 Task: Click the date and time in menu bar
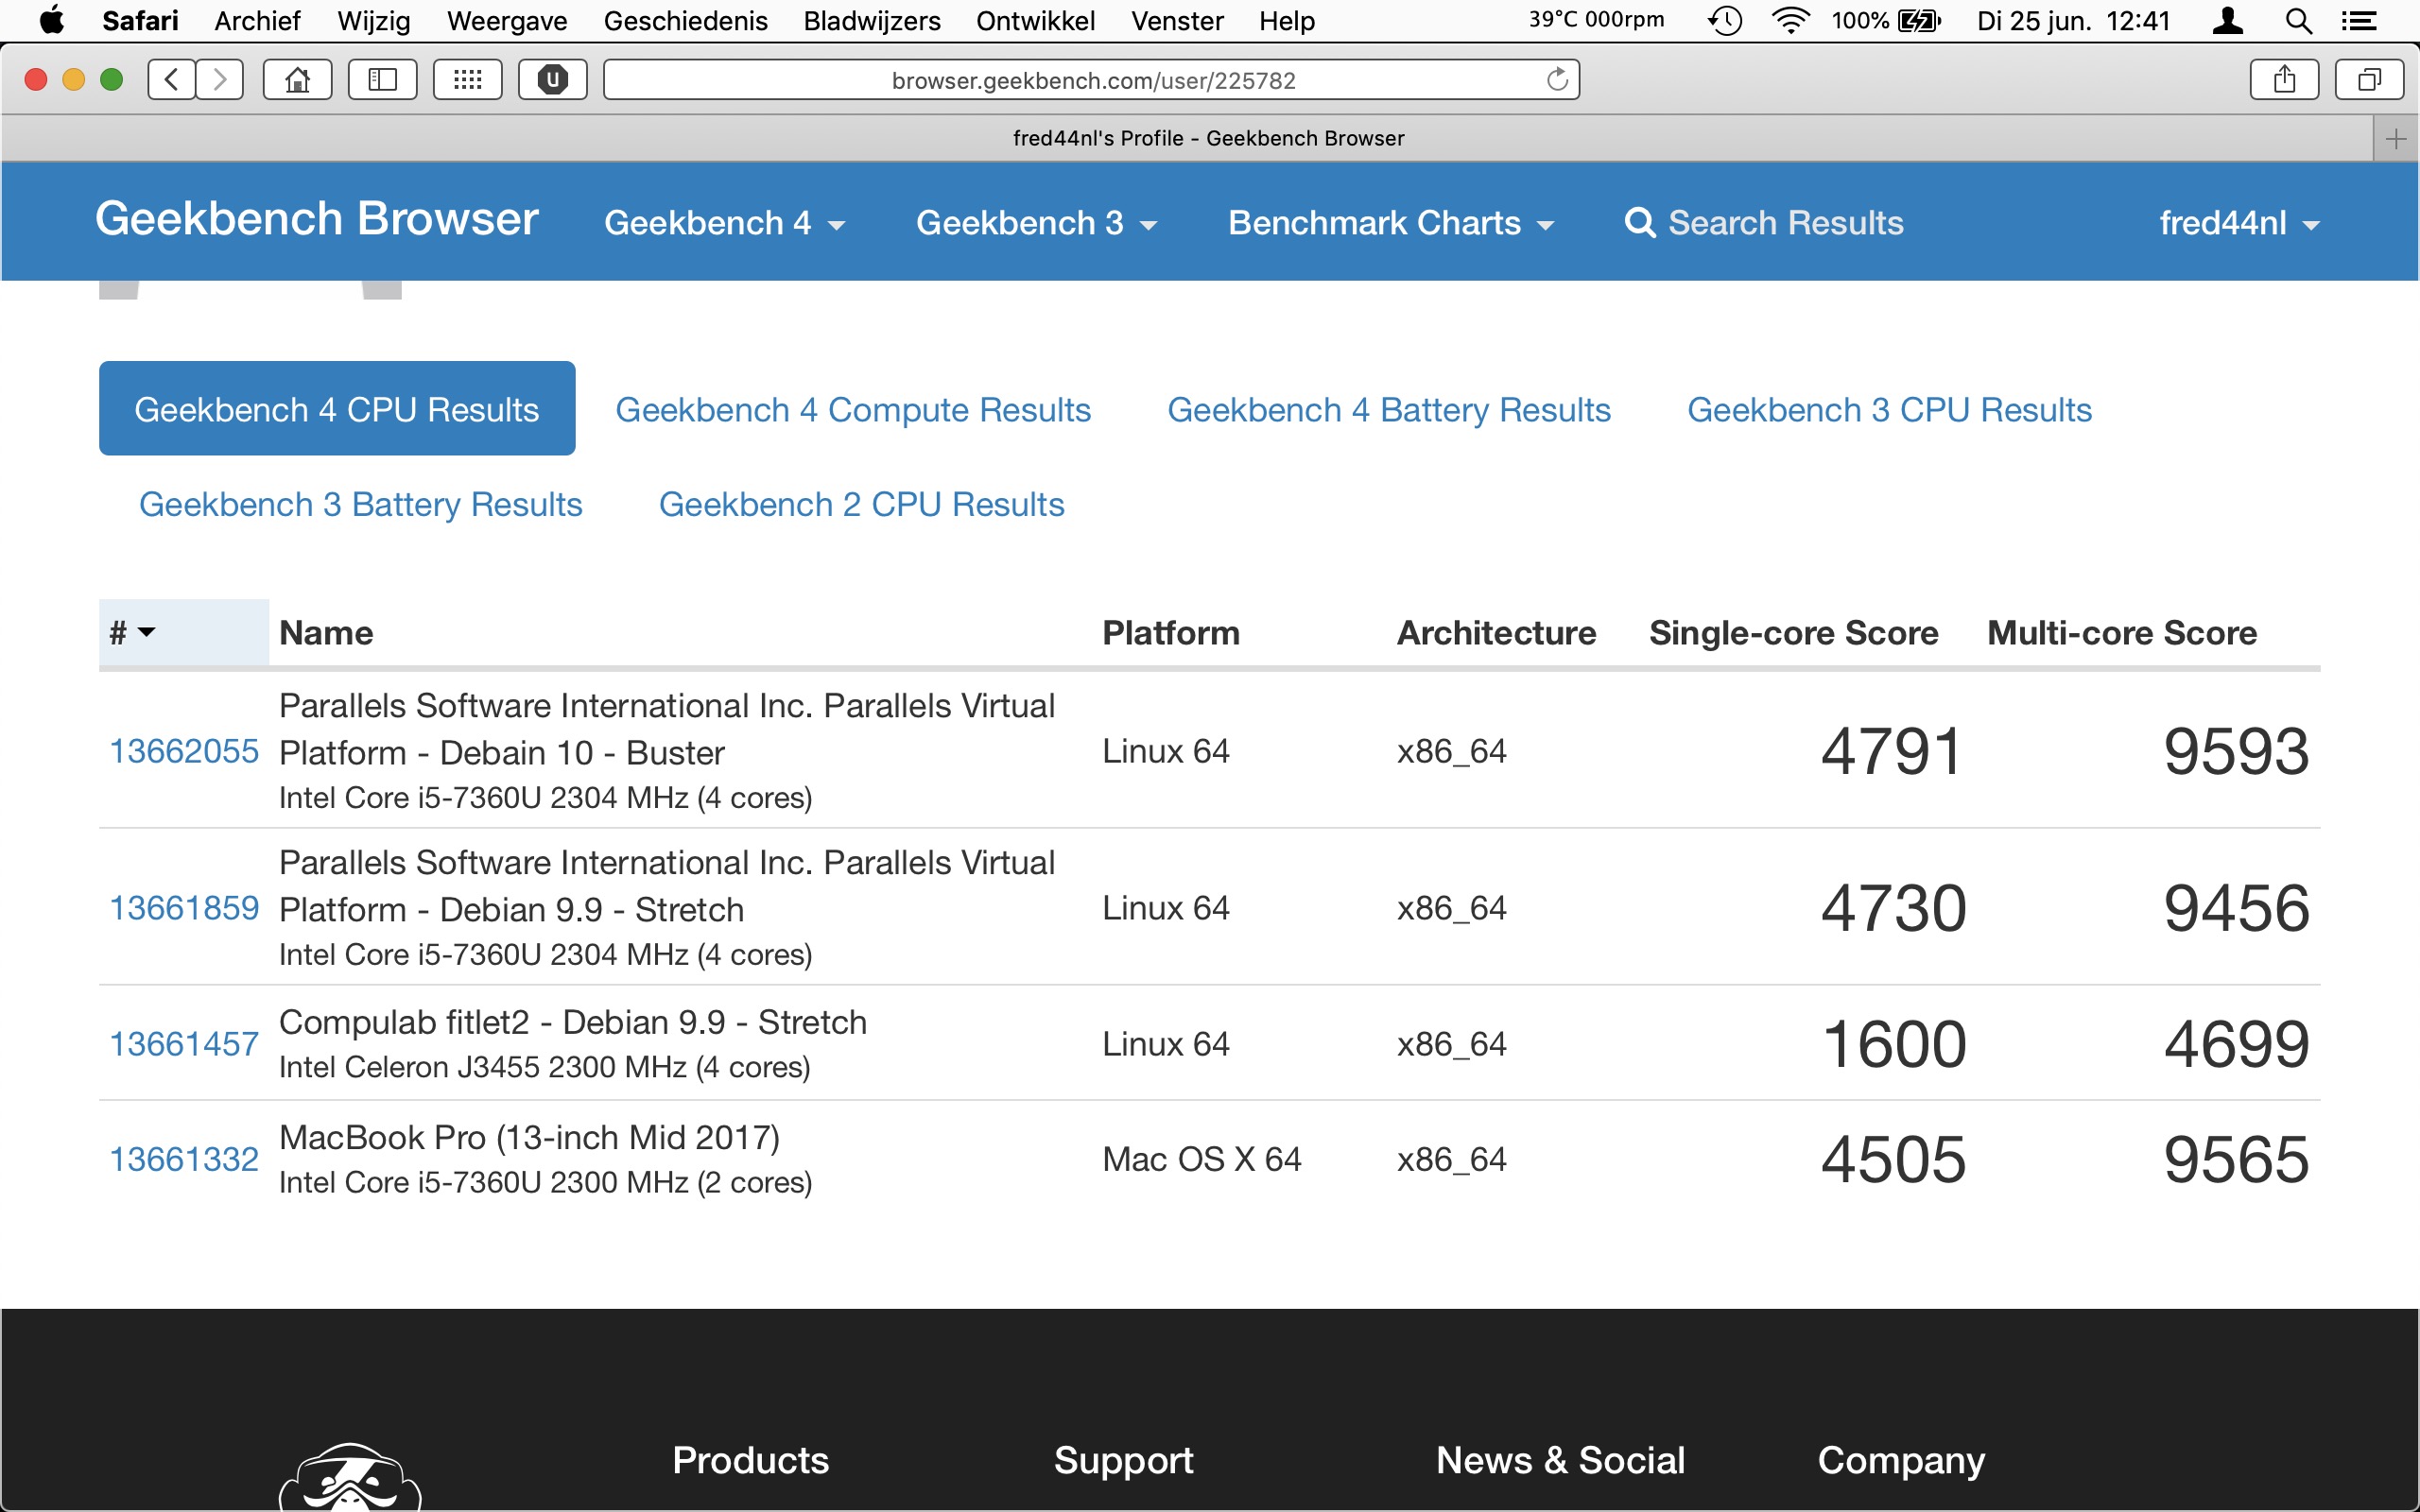tap(2073, 20)
